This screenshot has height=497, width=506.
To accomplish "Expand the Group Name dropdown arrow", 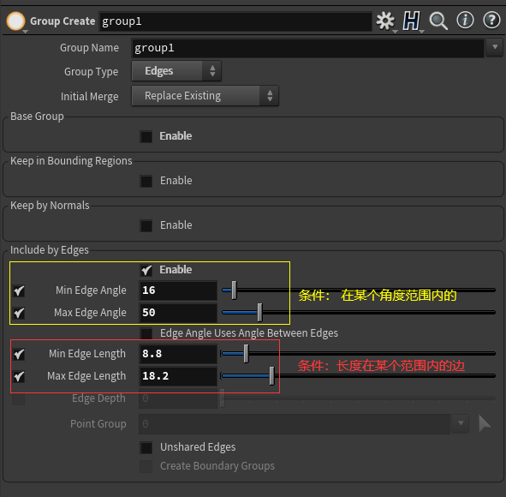I will coord(495,47).
